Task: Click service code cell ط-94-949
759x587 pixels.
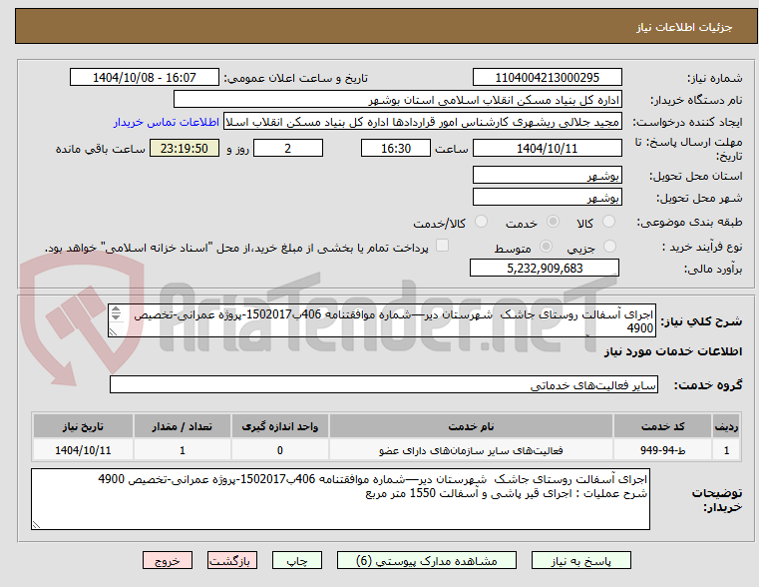Action: (x=662, y=450)
